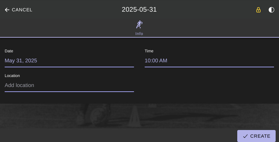Screen dimensions: 279x142
Task: Click the purple tab indicator line under Info
Action: [140, 37]
